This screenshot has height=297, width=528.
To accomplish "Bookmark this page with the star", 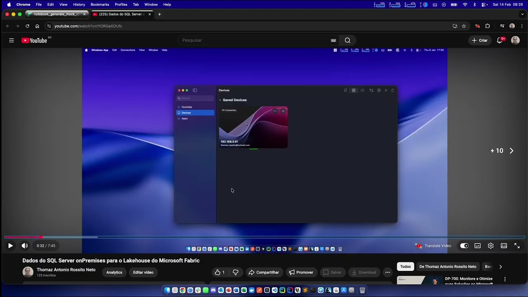I will click(464, 26).
